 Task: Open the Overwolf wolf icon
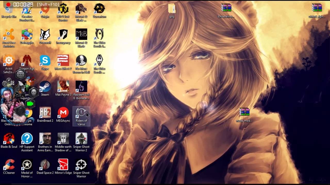(45, 36)
